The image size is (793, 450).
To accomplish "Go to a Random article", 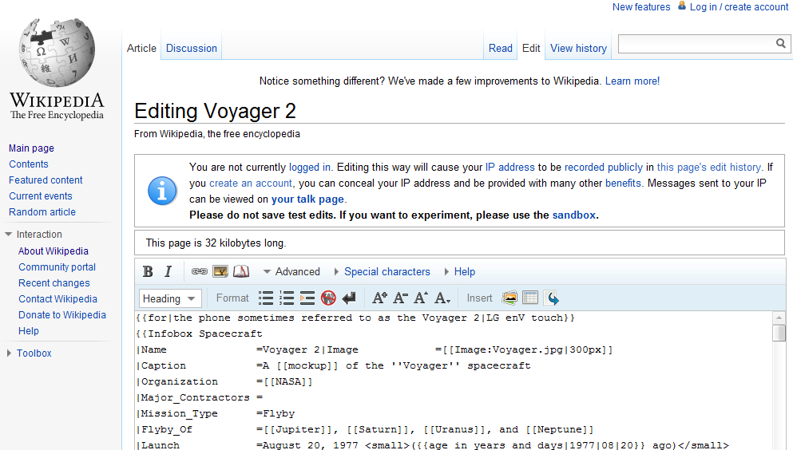I will point(42,212).
